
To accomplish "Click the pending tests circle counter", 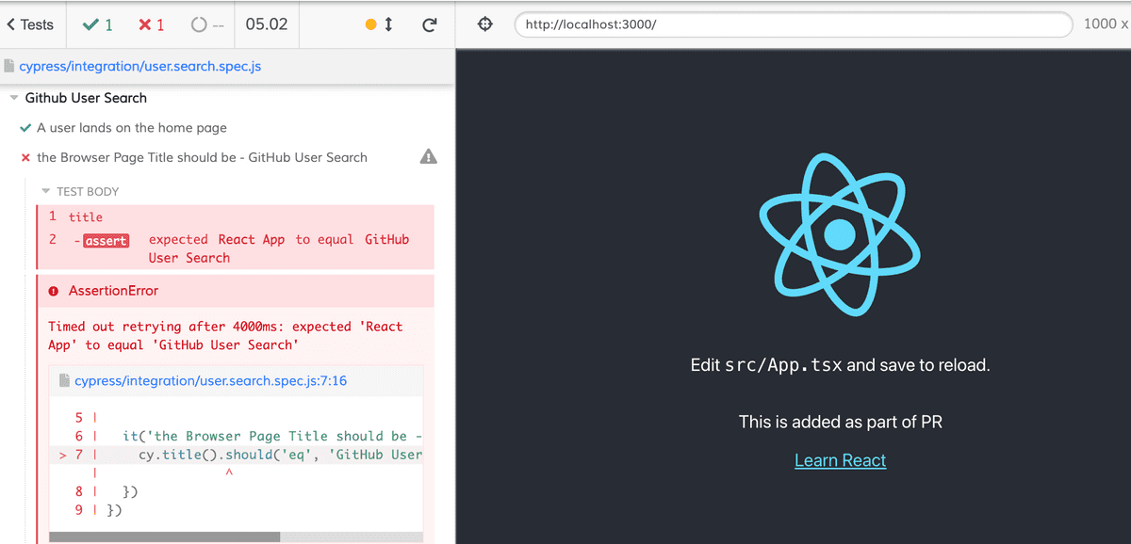I will point(205,24).
